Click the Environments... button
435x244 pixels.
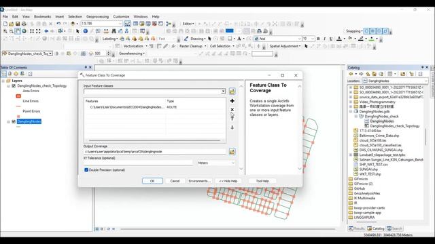(200, 181)
